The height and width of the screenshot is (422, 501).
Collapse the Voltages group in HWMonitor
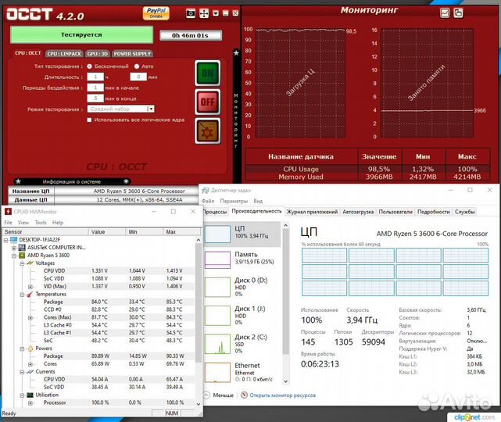[x=22, y=263]
